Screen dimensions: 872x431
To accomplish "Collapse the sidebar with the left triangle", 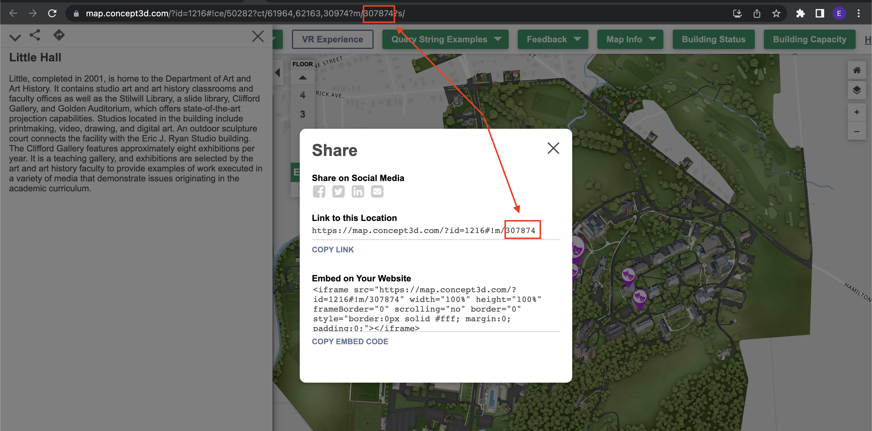I will click(278, 72).
